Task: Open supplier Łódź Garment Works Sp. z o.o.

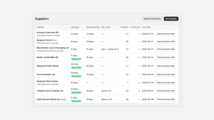Action: coord(51,99)
